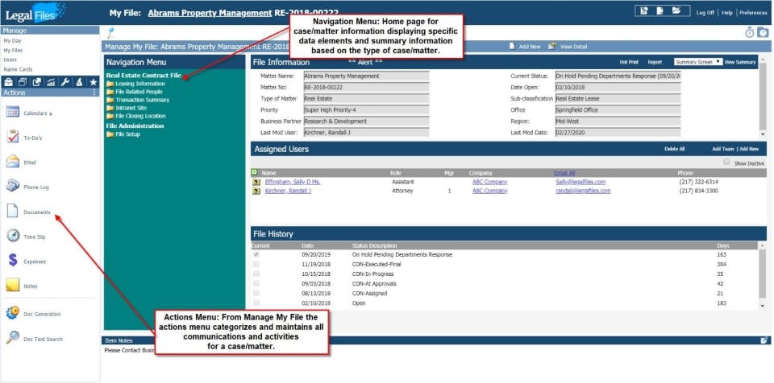Open the Actions panel vertical dots menu
The width and height of the screenshot is (774, 383).
tap(94, 93)
